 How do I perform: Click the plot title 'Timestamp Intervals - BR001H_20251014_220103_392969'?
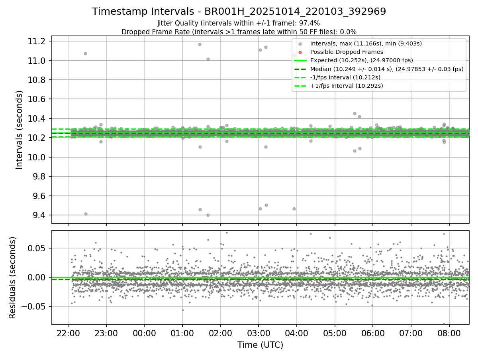pyautogui.click(x=239, y=12)
